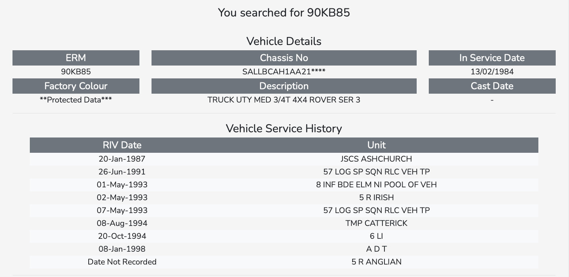The height and width of the screenshot is (277, 569).
Task: Click the Description header cell
Action: [x=284, y=86]
